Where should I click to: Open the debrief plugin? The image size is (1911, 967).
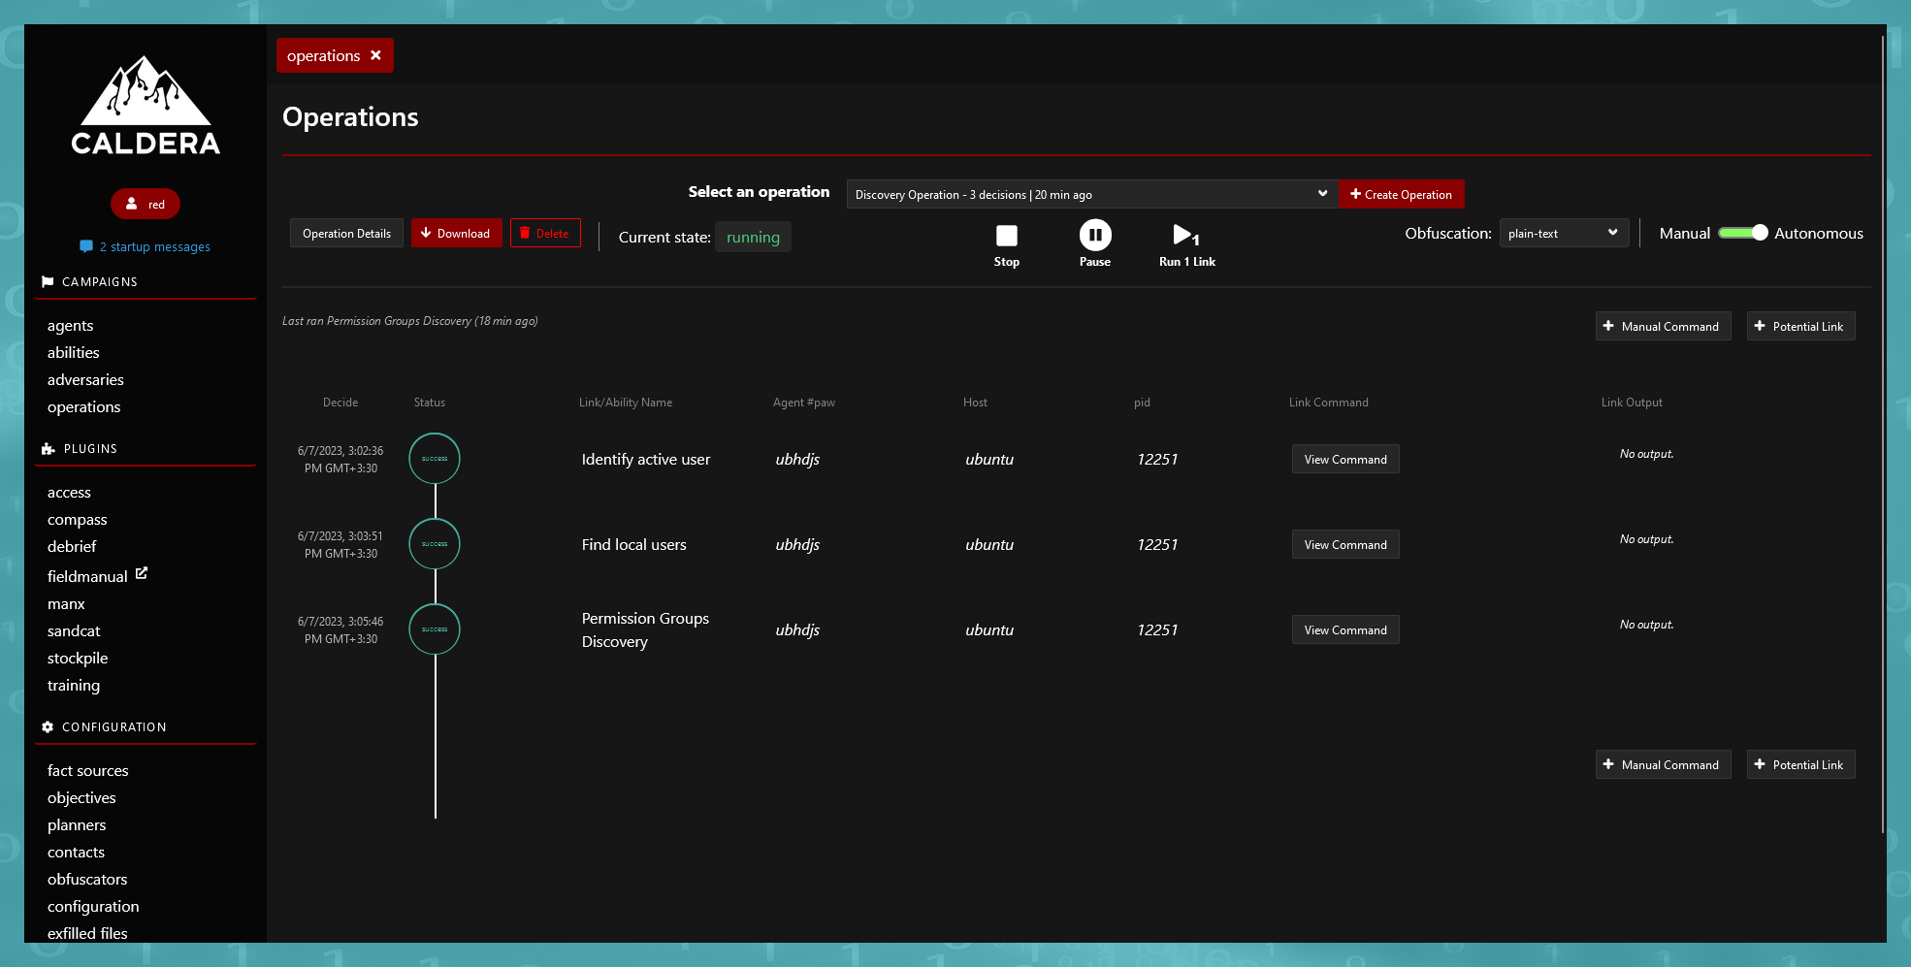click(72, 546)
